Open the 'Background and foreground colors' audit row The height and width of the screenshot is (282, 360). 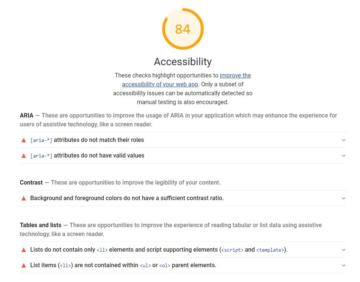183,198
